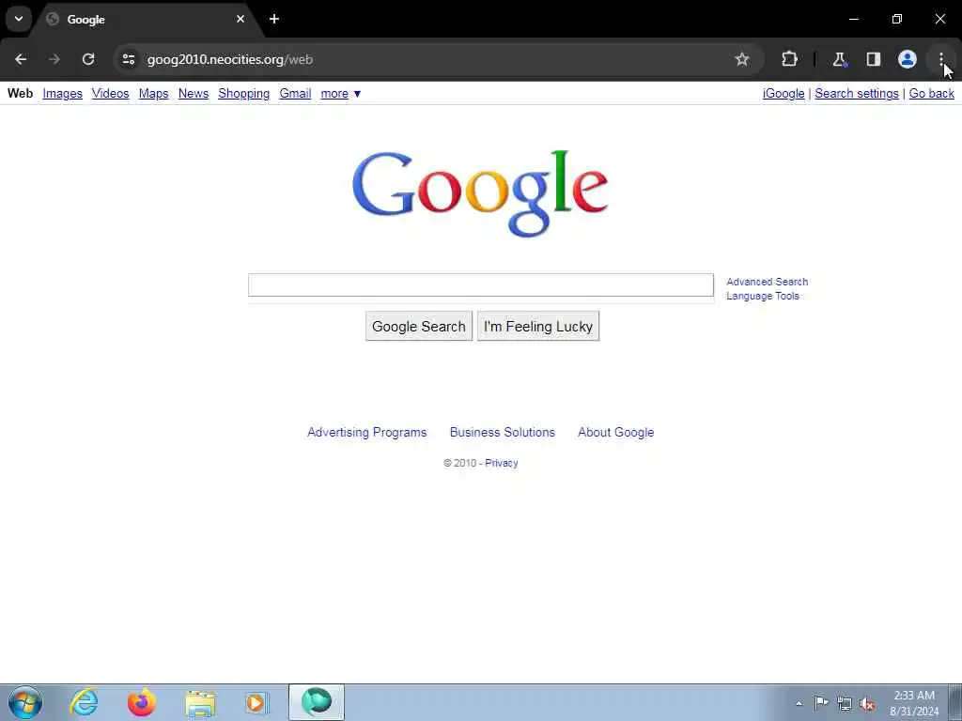Open Business Solutions link
The height and width of the screenshot is (721, 962).
503,432
